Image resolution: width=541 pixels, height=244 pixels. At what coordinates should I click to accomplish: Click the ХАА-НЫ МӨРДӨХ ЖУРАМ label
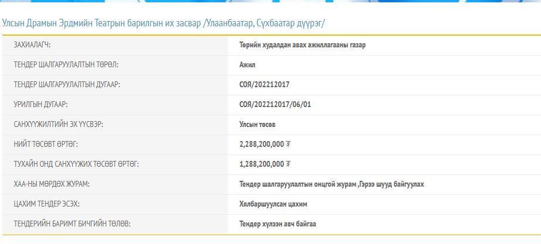(x=52, y=184)
